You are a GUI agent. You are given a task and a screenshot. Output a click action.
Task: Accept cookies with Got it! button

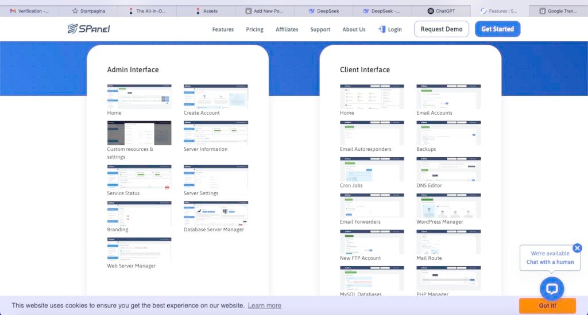pyautogui.click(x=547, y=305)
